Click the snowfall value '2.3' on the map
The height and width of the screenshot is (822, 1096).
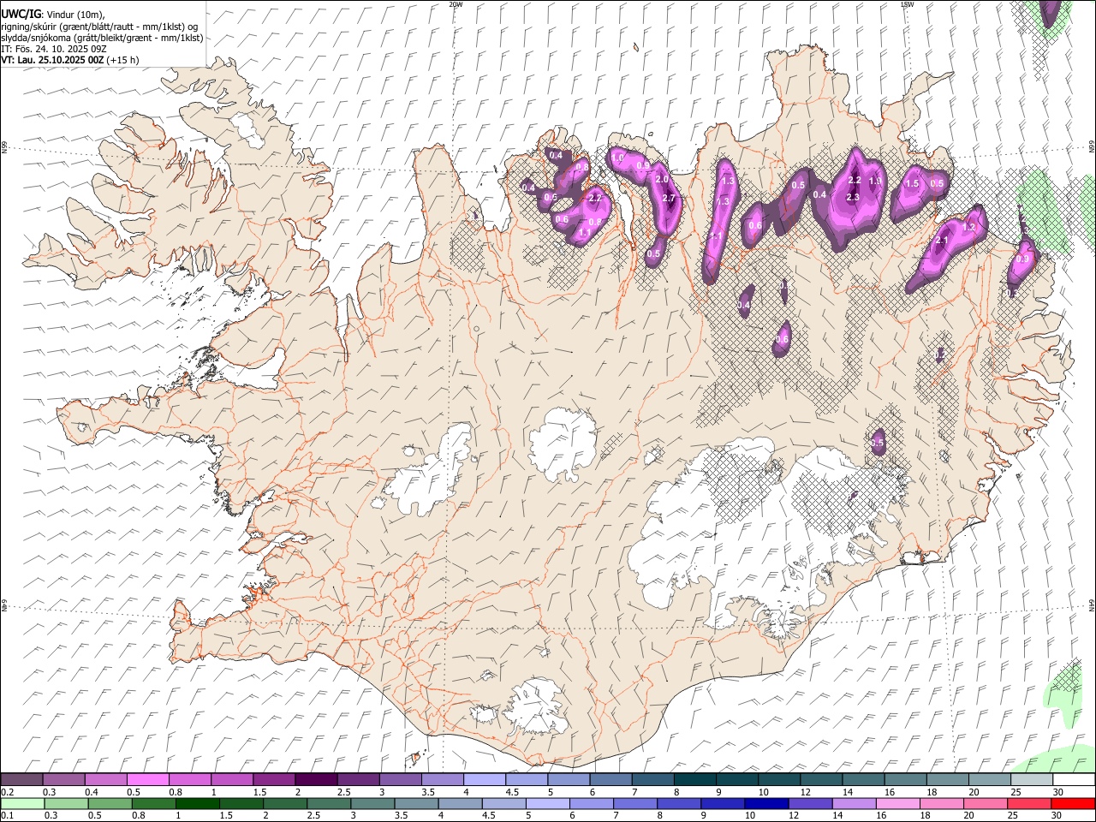(853, 197)
